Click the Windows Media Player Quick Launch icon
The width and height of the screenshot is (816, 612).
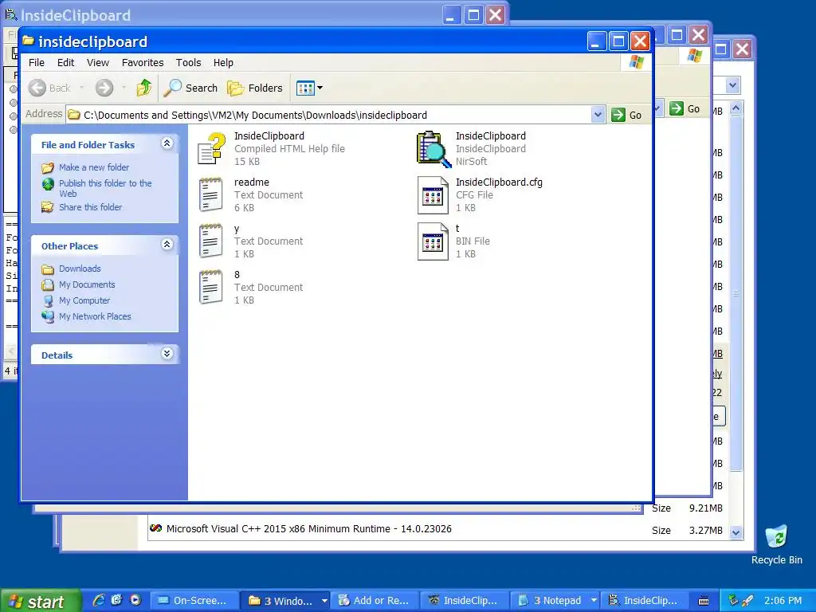135,600
